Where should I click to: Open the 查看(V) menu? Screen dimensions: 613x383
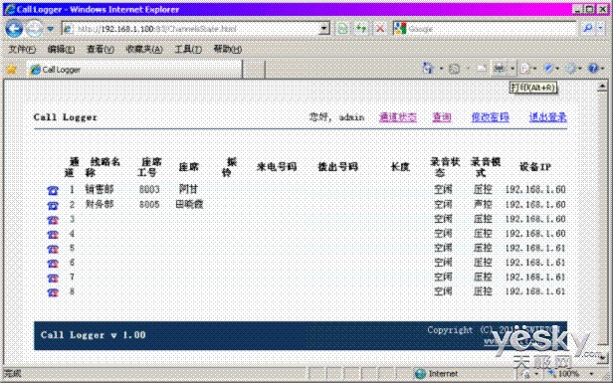101,50
